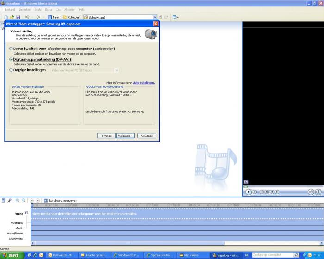Switch to the 'Mijn video's' taskbar window
Screen dimensions: 324x259
[x=193, y=255]
